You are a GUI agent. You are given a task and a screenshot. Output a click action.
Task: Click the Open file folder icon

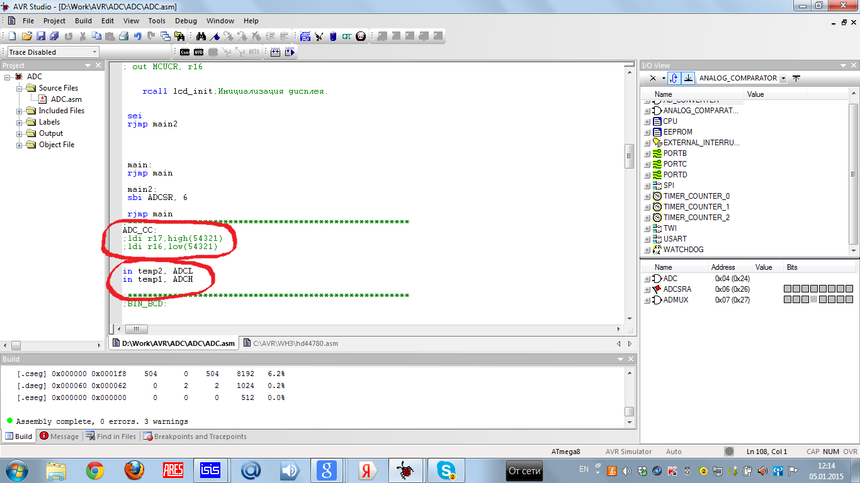(26, 36)
